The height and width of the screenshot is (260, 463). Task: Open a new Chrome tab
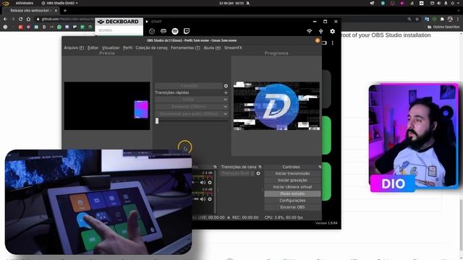tap(65, 11)
